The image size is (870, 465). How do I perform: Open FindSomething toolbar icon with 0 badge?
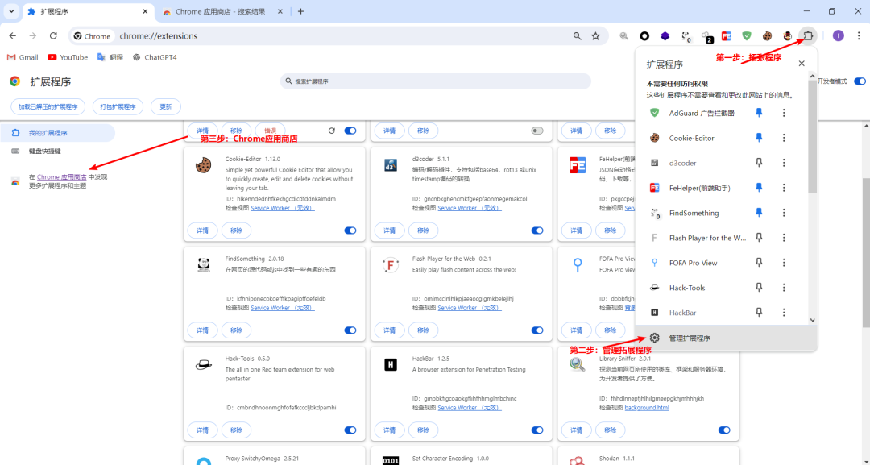(686, 36)
